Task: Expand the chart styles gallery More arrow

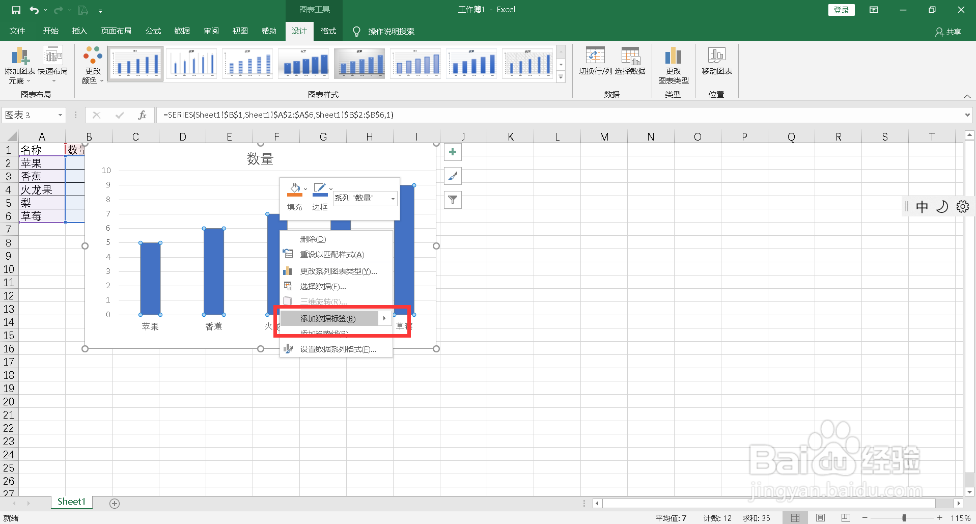Action: pos(561,77)
